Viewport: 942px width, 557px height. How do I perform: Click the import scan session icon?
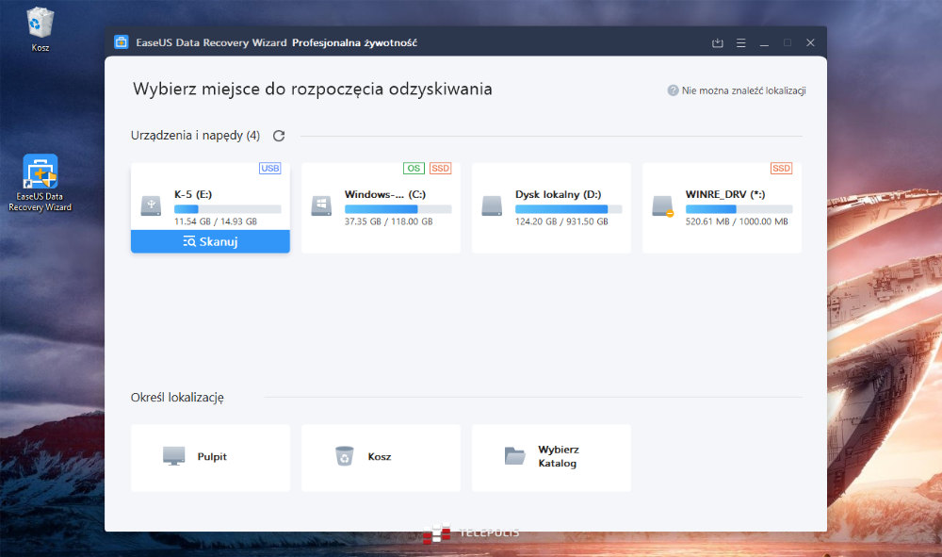click(x=718, y=43)
